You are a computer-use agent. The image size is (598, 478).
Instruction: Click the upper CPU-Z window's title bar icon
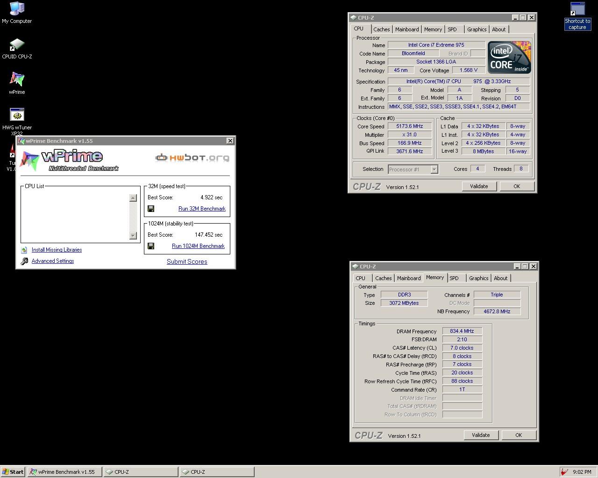[353, 18]
